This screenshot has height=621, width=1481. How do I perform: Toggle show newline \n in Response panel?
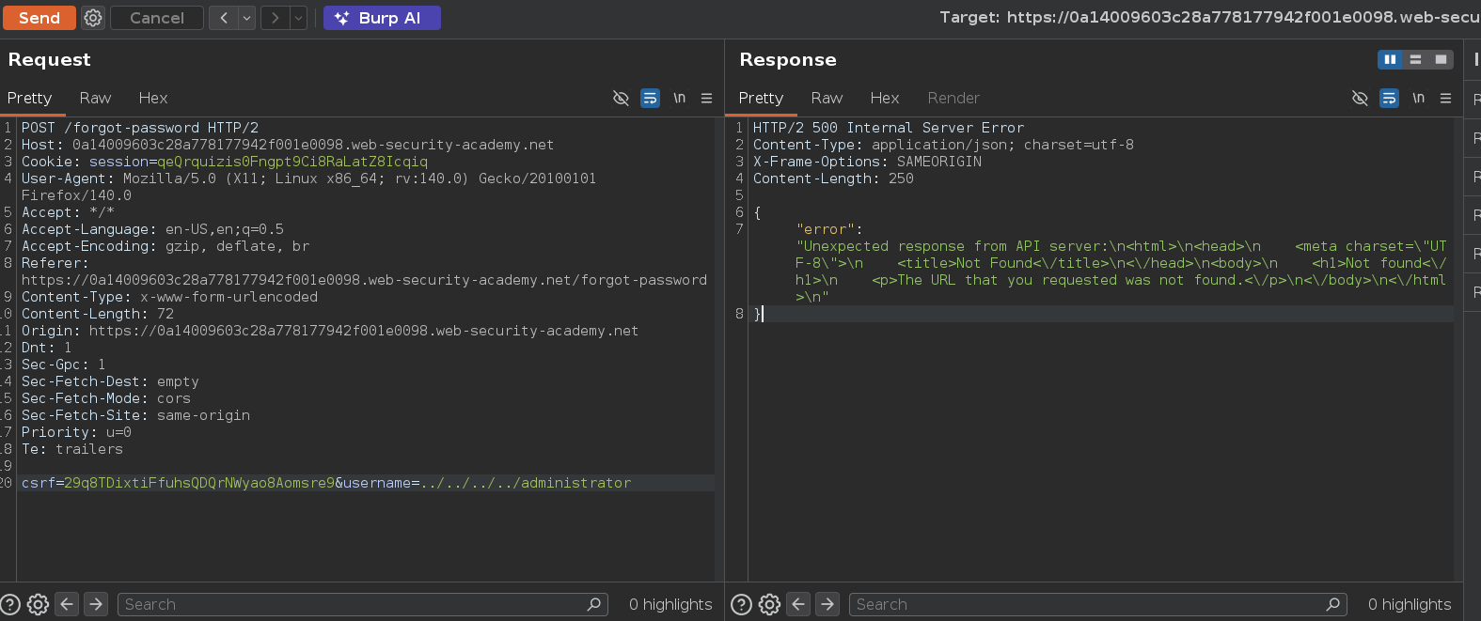(1418, 98)
